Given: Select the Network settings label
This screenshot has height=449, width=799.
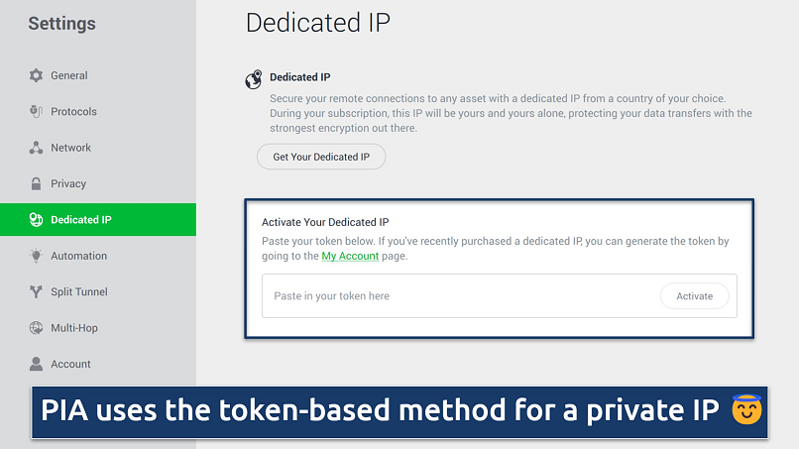Looking at the screenshot, I should point(71,148).
